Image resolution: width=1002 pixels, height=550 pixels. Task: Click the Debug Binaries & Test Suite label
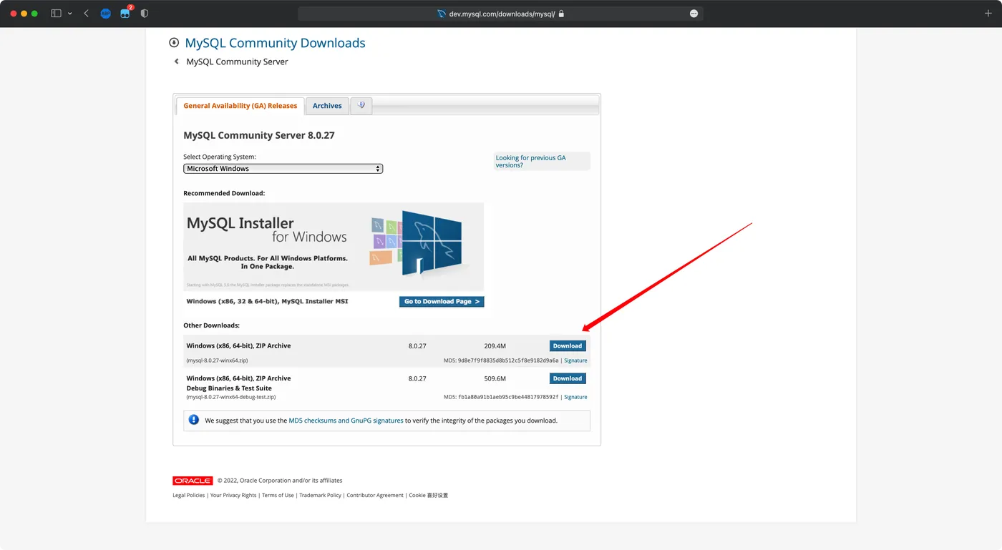[229, 388]
